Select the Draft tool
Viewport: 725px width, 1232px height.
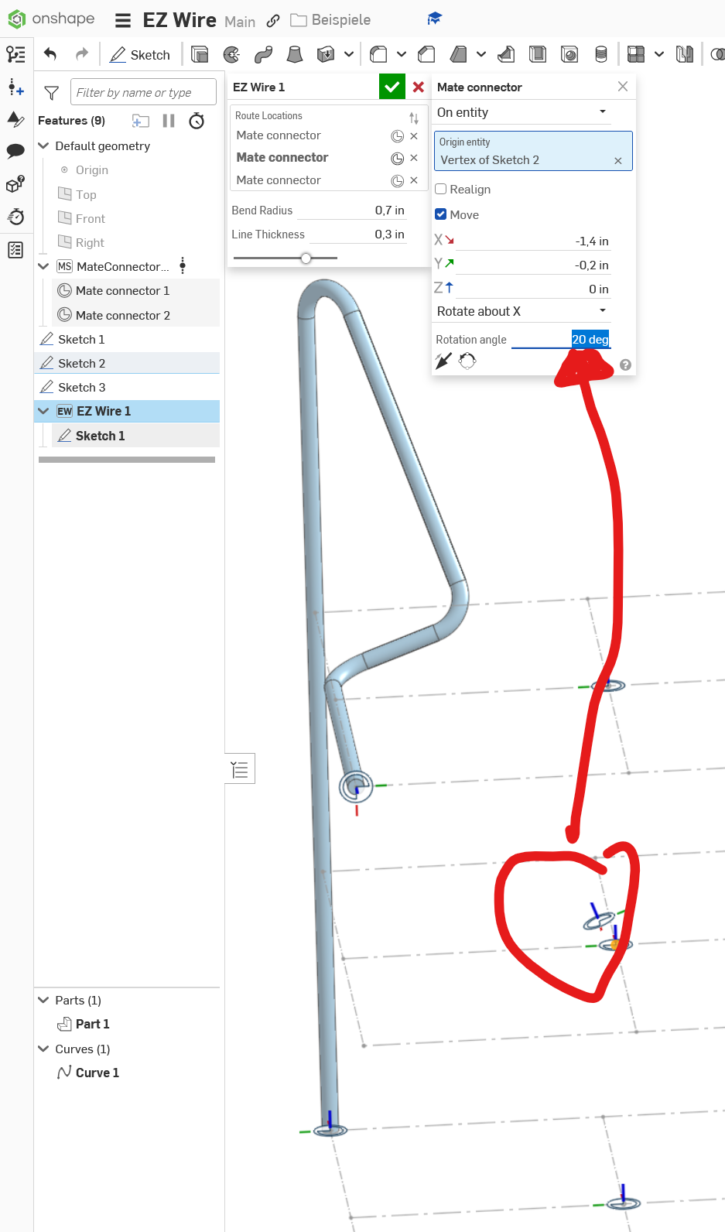459,54
